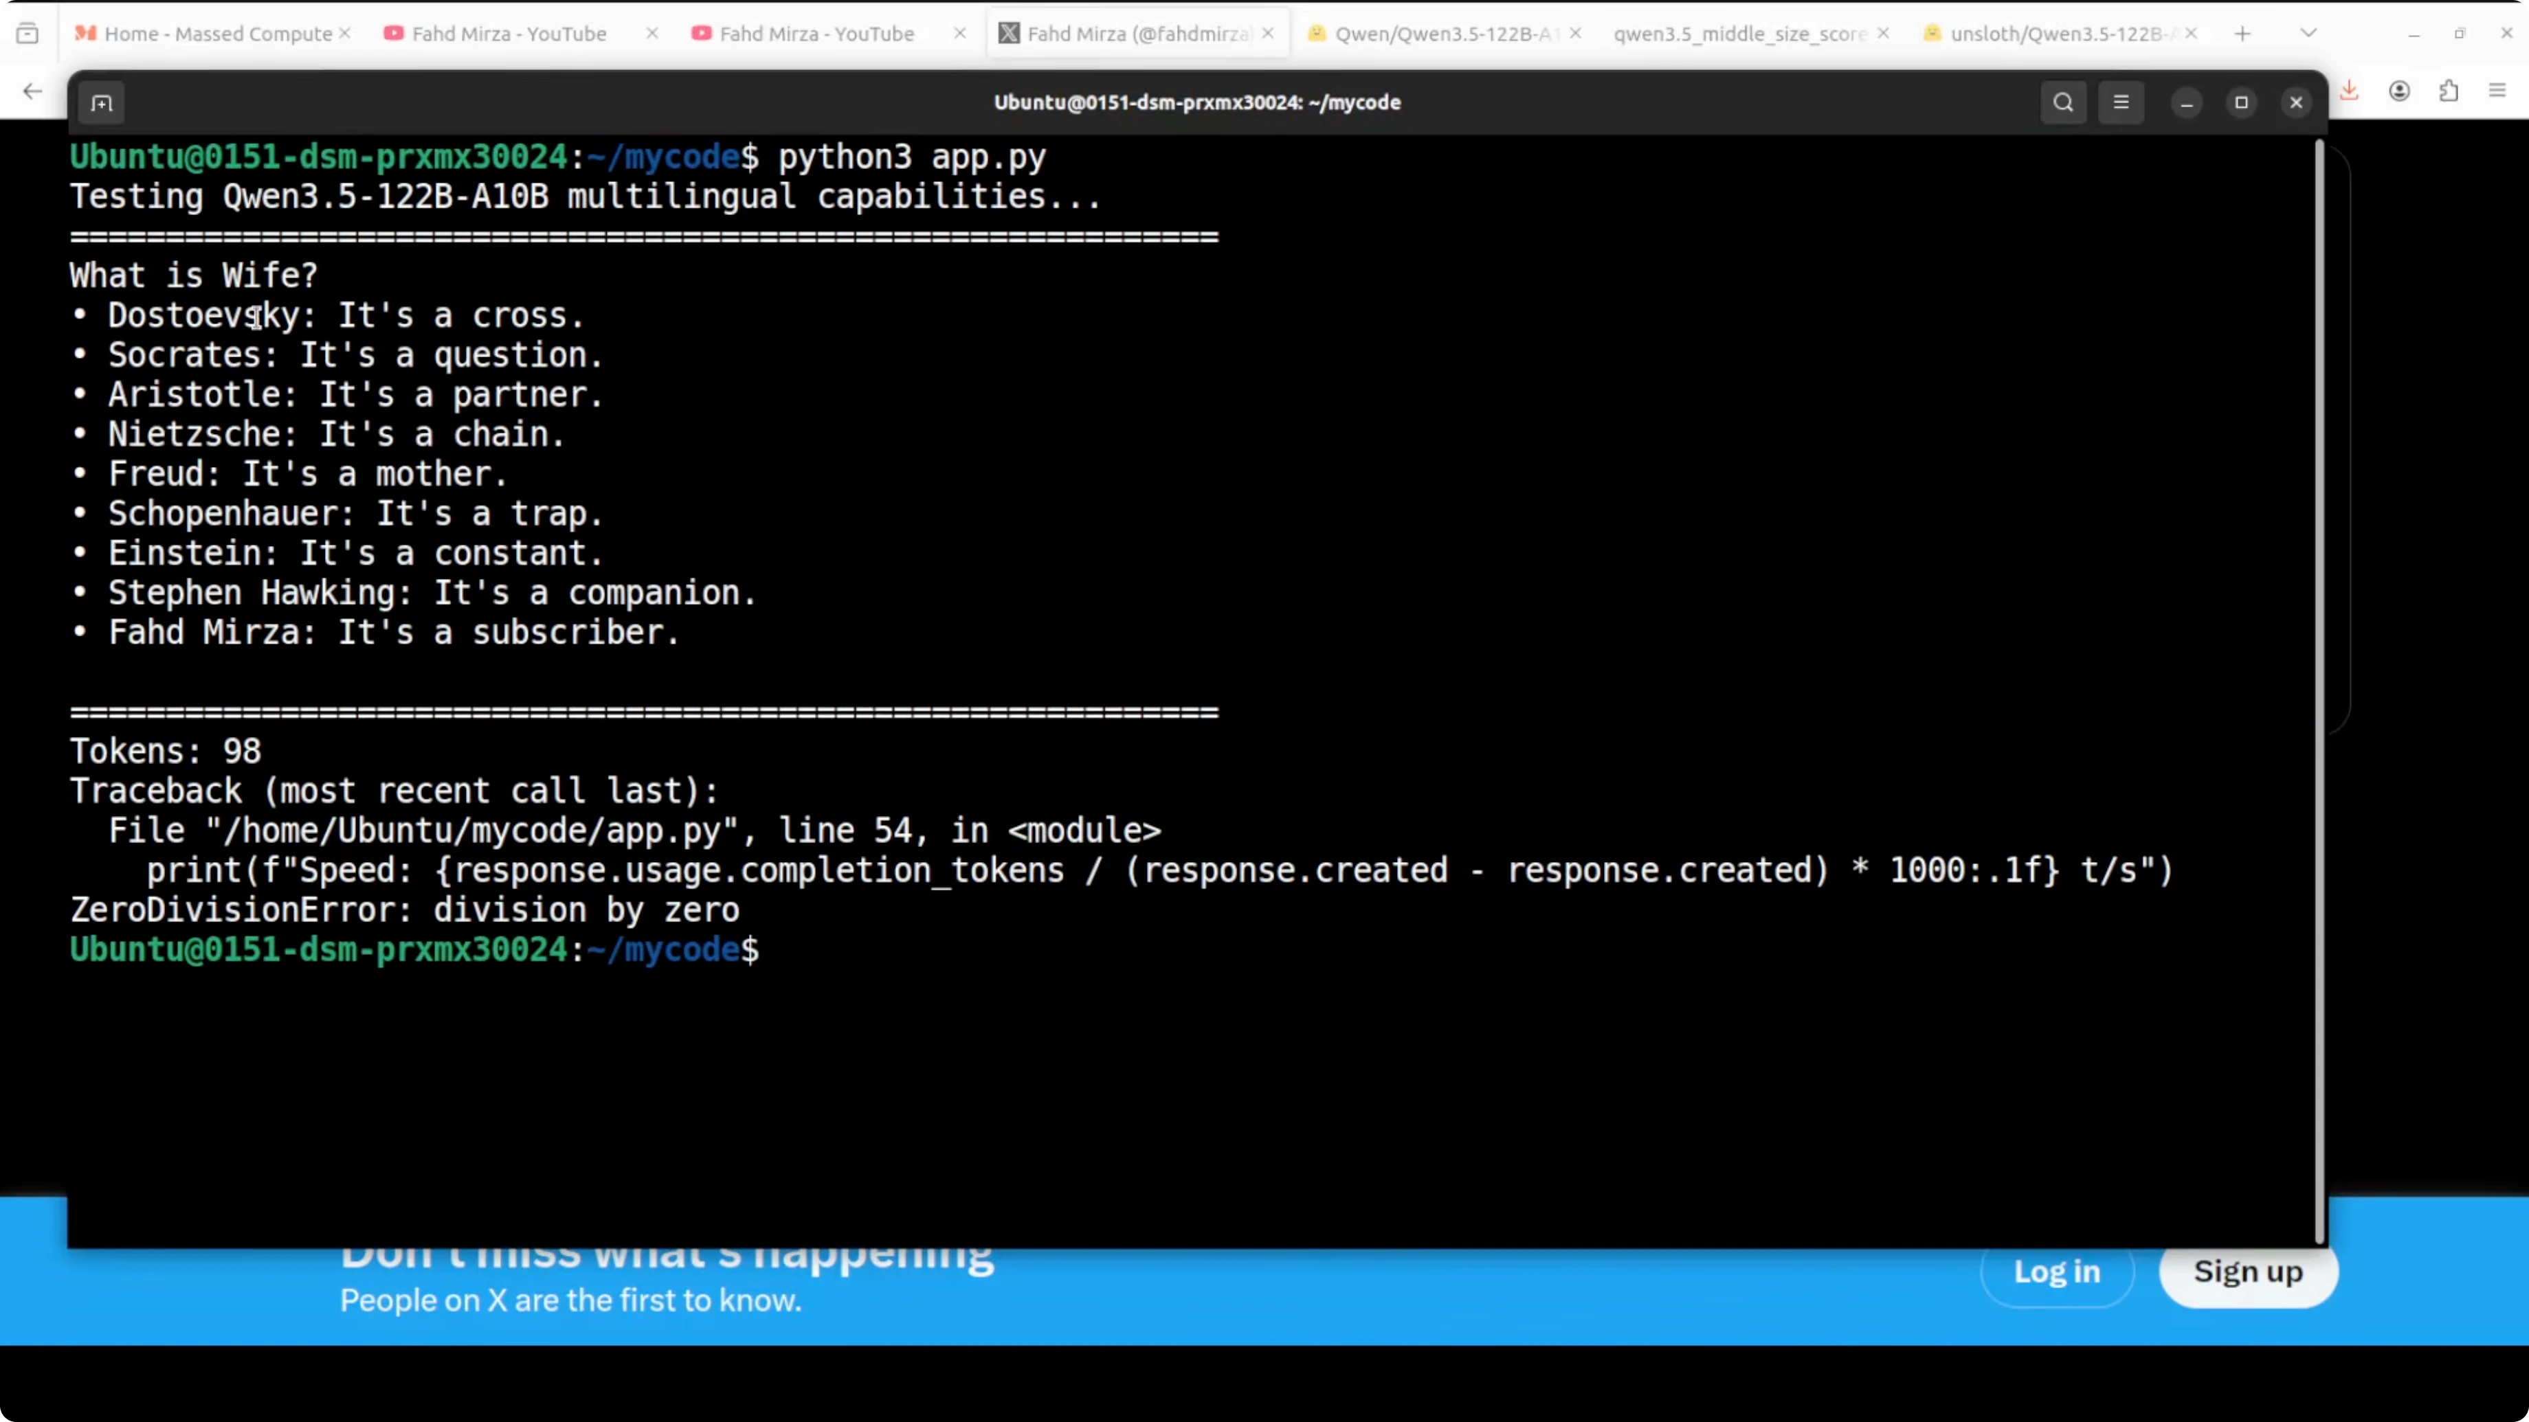
Task: Open the browser application menu icon
Action: [2497, 90]
